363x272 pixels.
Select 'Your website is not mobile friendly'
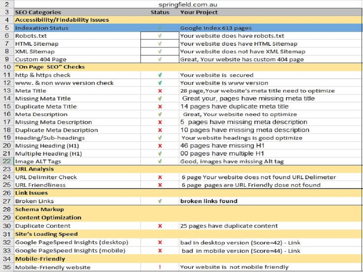[270, 267]
